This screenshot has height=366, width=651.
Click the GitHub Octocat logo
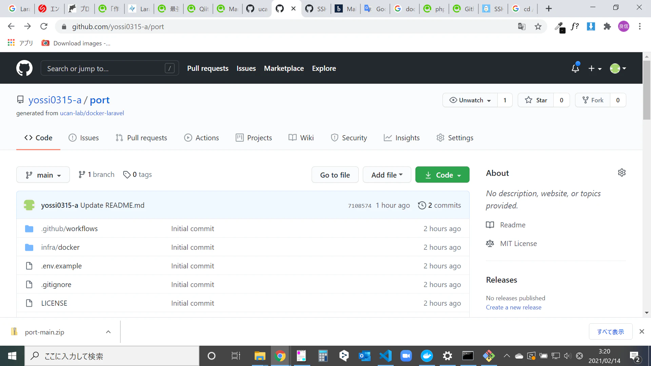click(x=24, y=68)
